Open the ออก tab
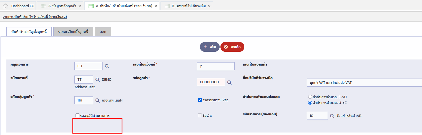The width and height of the screenshot is (422, 135). pyautogui.click(x=103, y=32)
